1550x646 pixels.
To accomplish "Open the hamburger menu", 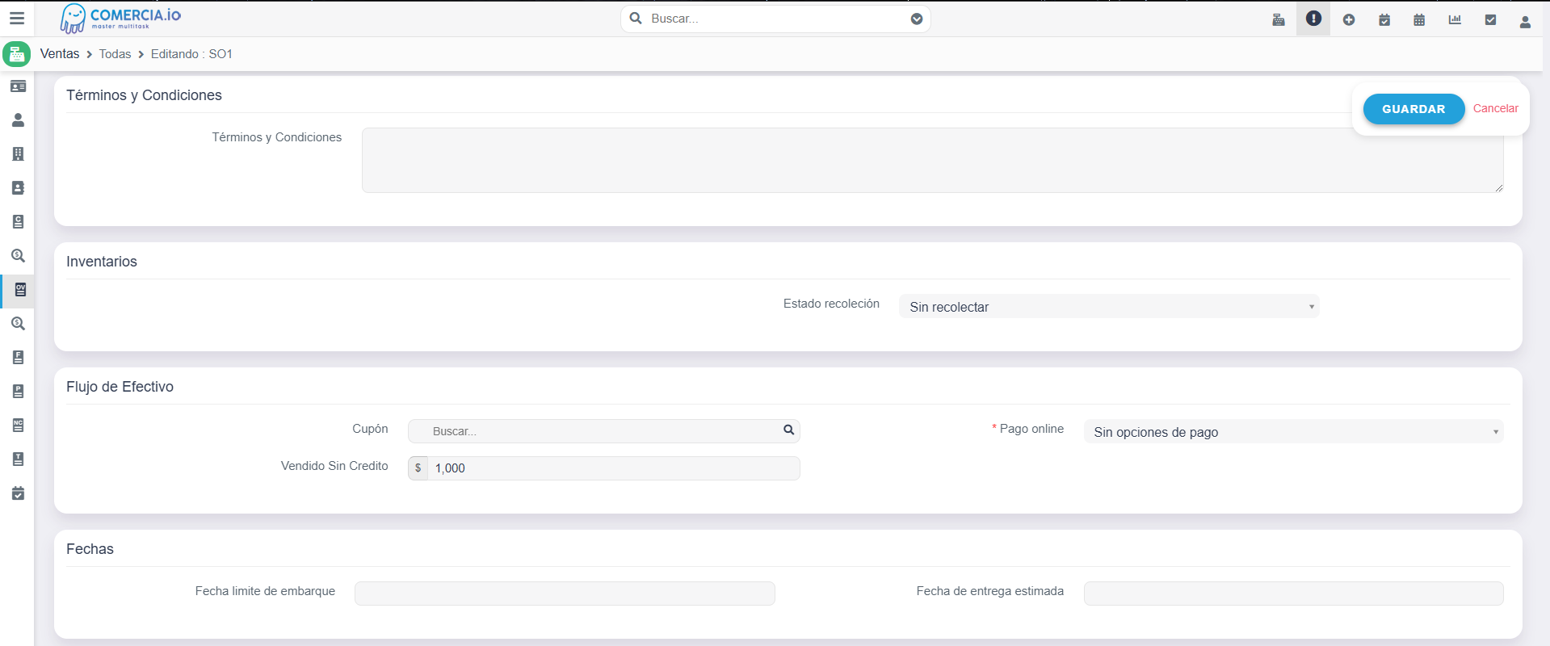I will coord(17,18).
